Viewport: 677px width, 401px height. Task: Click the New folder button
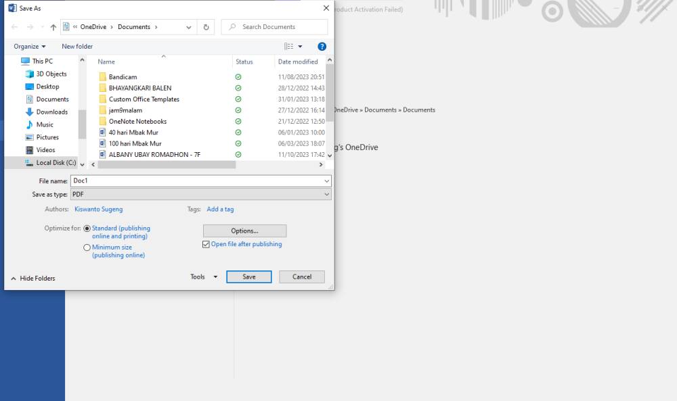77,47
